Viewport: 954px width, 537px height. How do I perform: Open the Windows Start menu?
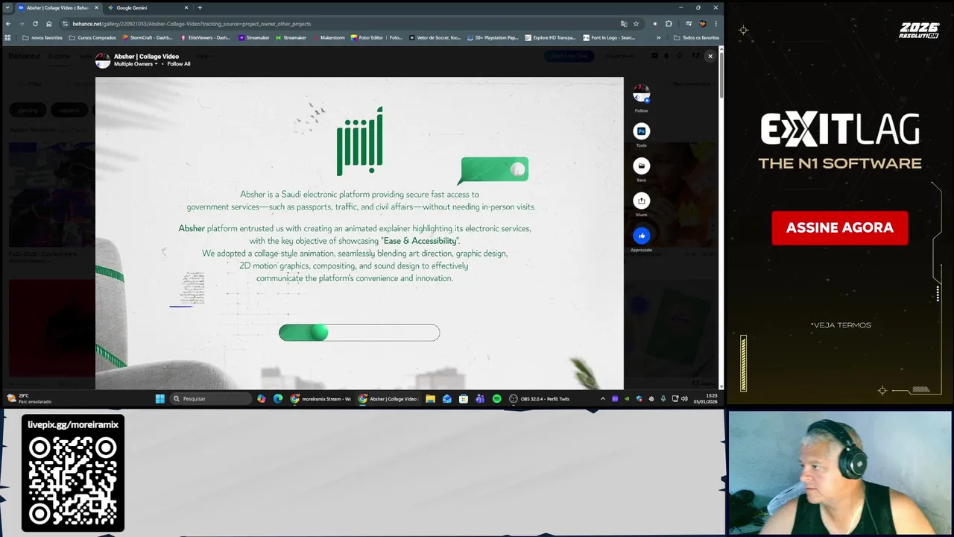(x=159, y=398)
